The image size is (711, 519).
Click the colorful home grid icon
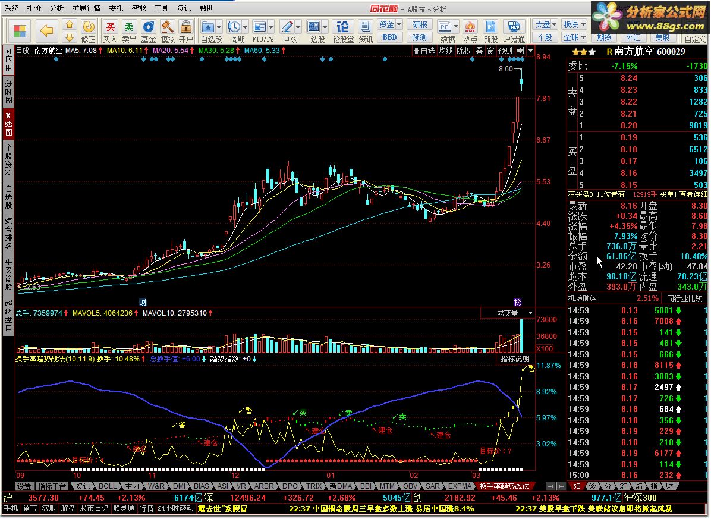click(x=20, y=31)
